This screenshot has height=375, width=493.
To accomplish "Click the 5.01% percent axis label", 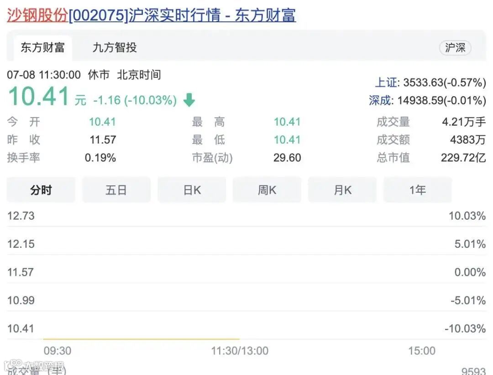I will [x=470, y=244].
